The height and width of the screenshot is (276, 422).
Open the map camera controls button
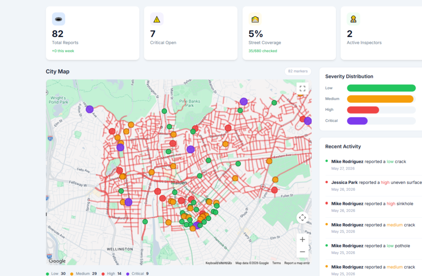(302, 217)
